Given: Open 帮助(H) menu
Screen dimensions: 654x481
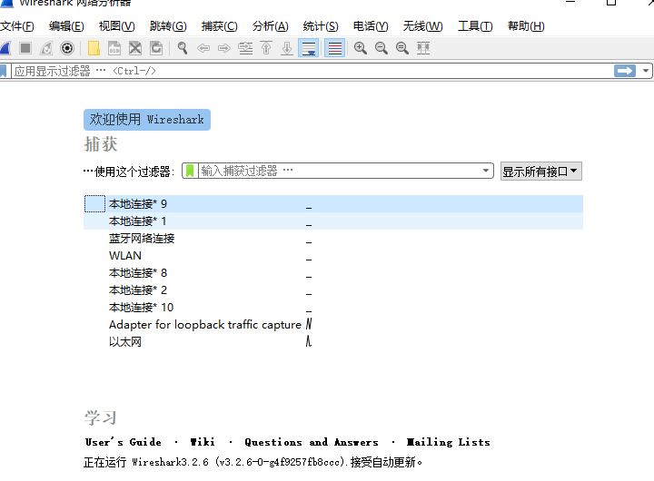Looking at the screenshot, I should tap(526, 26).
